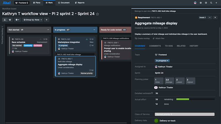Open the settings gear in top bar
The width and height of the screenshot is (221, 124).
pyautogui.click(x=201, y=3)
